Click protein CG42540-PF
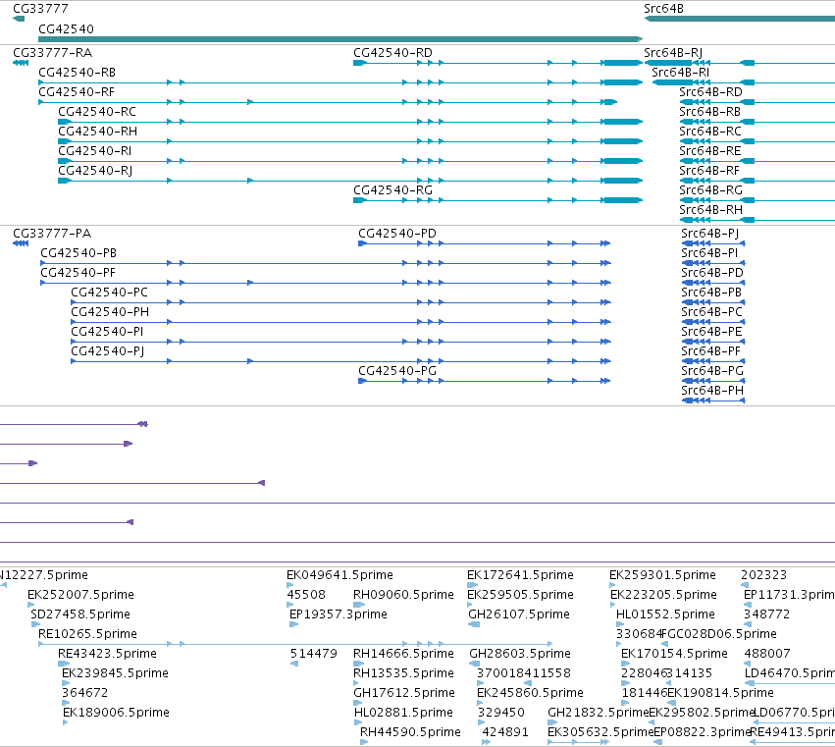 78,273
